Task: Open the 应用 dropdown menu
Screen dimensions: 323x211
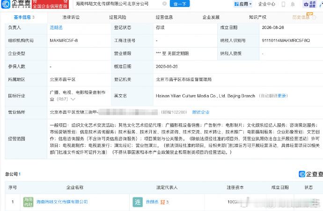Action: pos(243,4)
